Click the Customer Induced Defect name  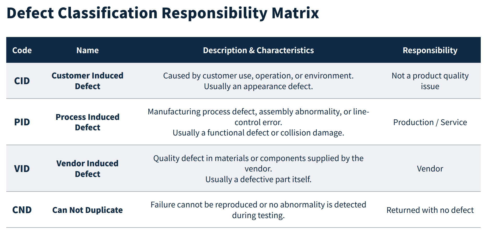tap(88, 81)
